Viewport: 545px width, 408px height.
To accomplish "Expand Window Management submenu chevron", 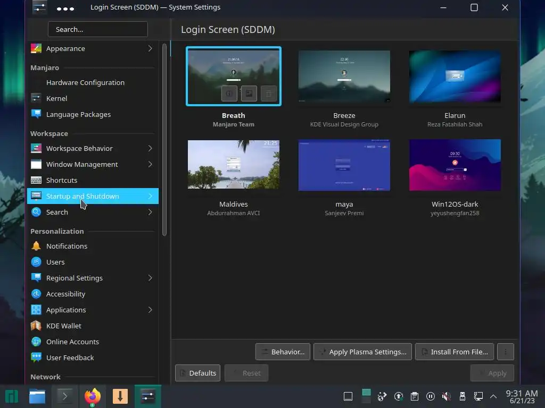I will [150, 165].
